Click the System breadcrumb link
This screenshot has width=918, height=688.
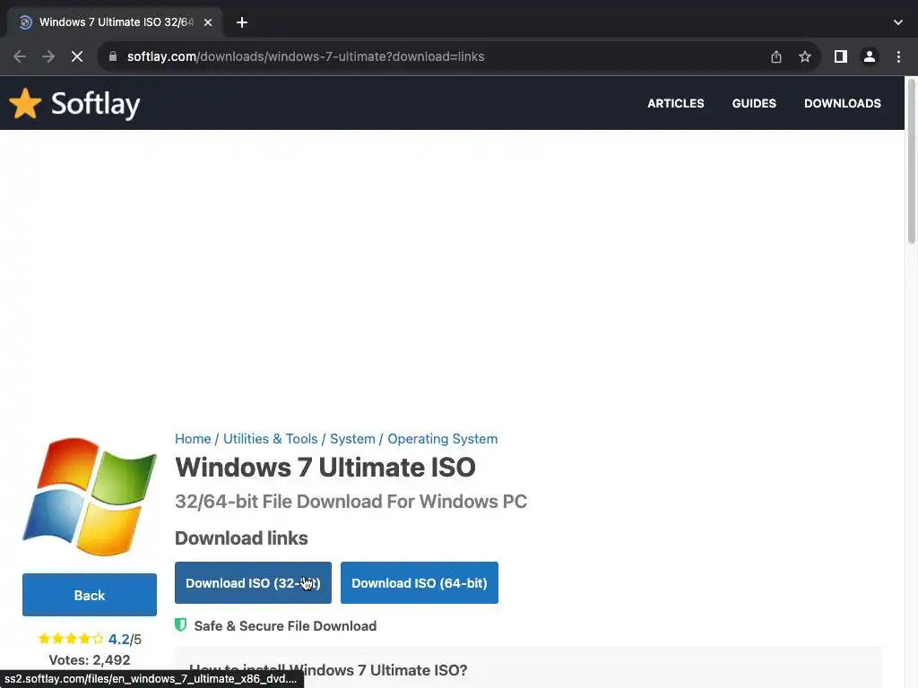[x=352, y=439]
